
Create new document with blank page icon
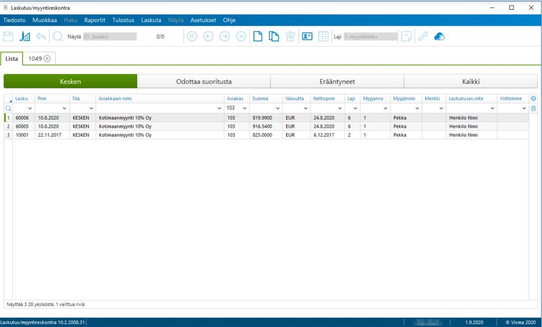click(x=258, y=36)
